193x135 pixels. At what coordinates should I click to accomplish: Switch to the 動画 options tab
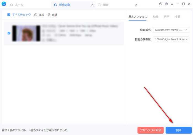pyautogui.click(x=156, y=17)
